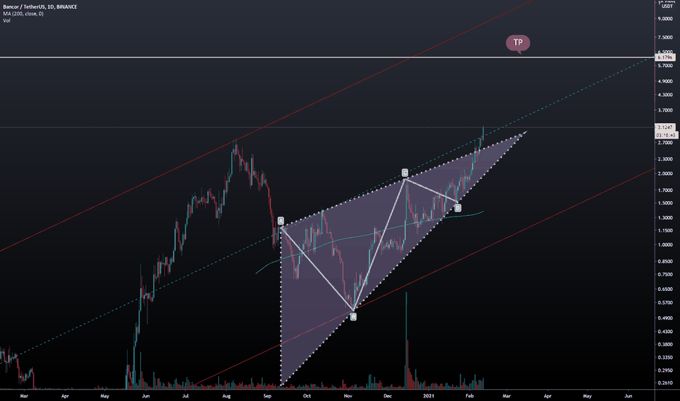Click the 0.3800 price axis value
The width and height of the screenshot is (680, 401).
(665, 345)
